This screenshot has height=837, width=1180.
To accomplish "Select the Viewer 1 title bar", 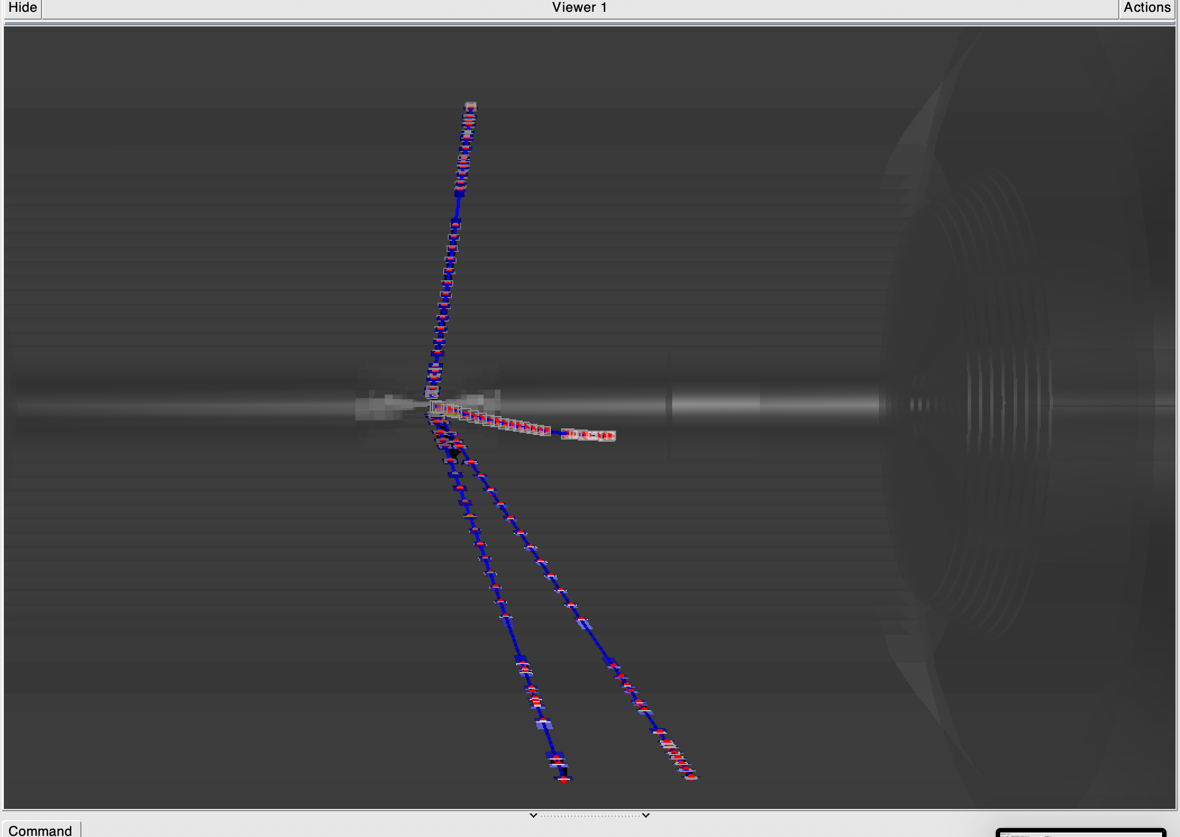I will tap(580, 8).
